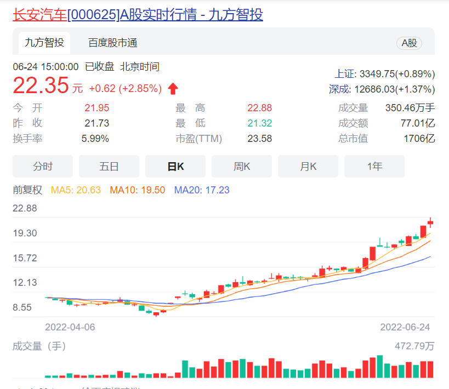This screenshot has height=389, width=449.
Task: Switch to the 月K monthly chart
Action: [x=308, y=167]
